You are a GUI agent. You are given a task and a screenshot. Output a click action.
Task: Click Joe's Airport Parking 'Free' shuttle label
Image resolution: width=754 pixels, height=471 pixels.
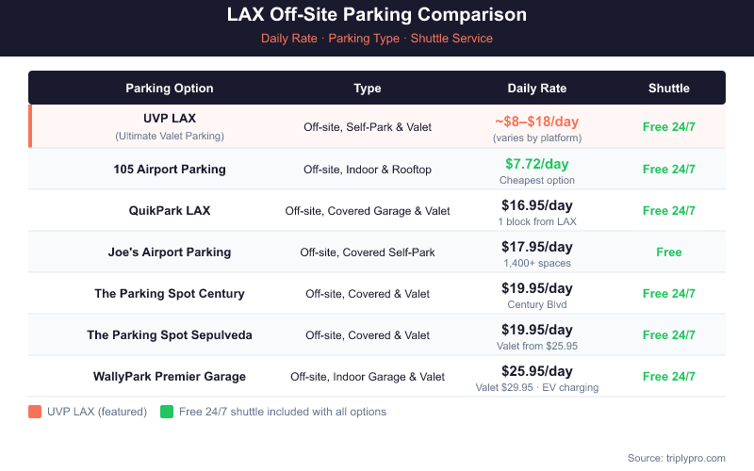pos(669,252)
